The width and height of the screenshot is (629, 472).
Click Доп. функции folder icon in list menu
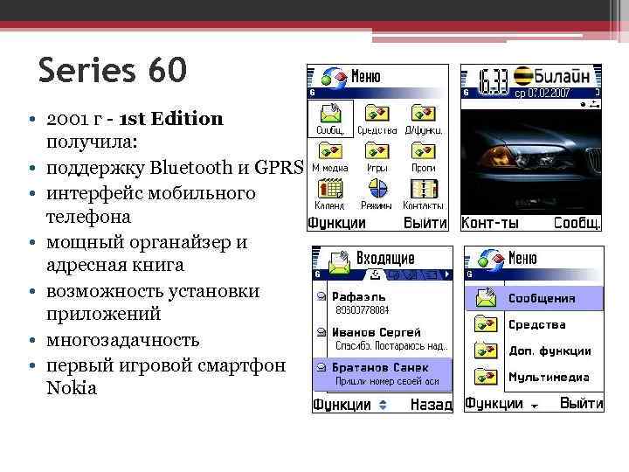[x=486, y=351]
